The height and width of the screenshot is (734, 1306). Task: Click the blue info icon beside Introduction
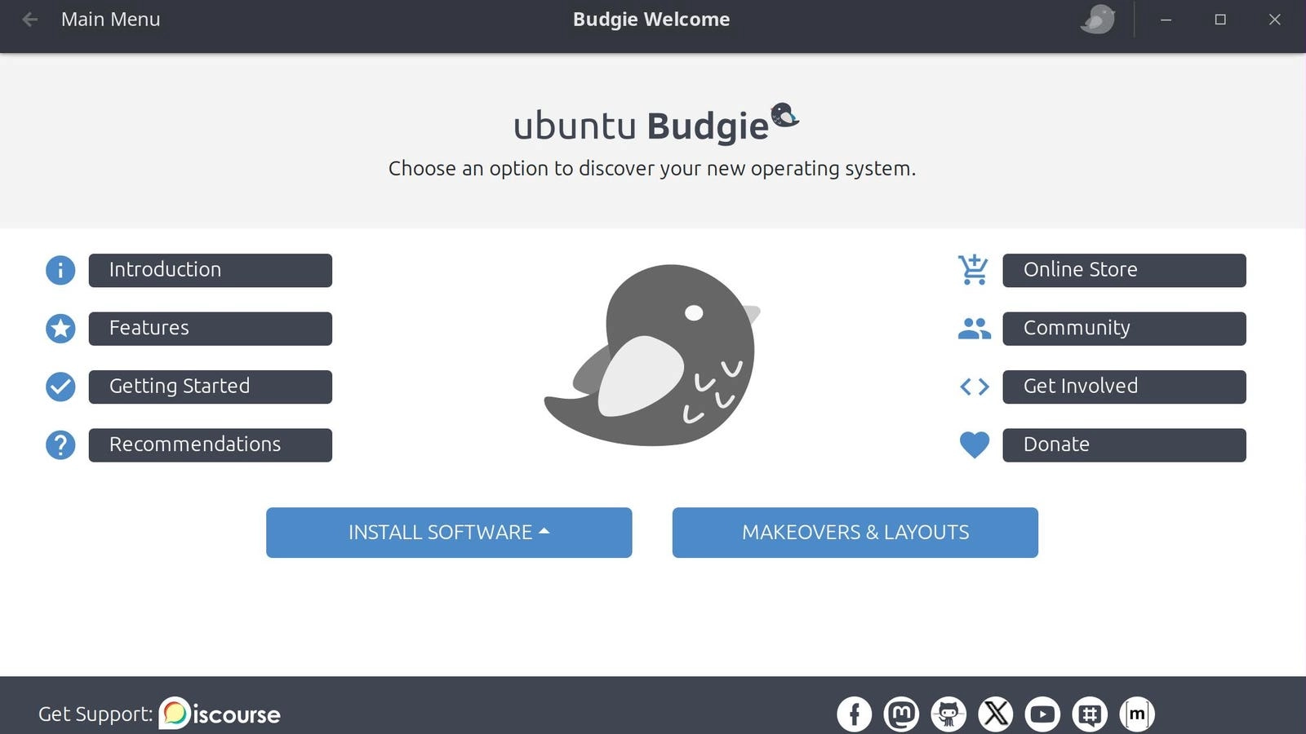tap(60, 270)
